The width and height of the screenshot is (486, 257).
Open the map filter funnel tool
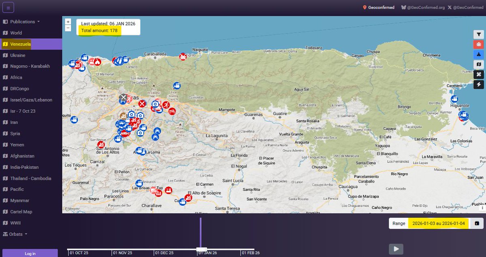coord(479,35)
